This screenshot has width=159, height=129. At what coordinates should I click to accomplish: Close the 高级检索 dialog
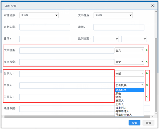tap(152, 6)
